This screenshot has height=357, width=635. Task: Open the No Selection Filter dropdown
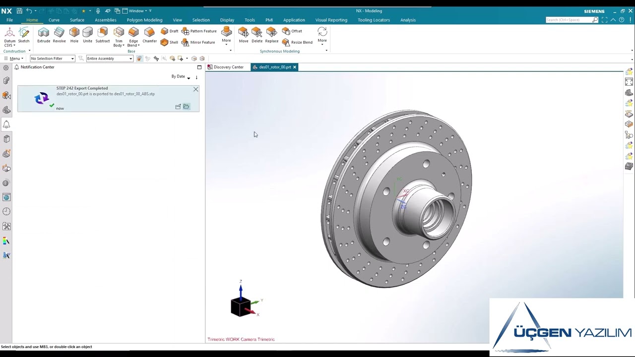click(x=53, y=59)
